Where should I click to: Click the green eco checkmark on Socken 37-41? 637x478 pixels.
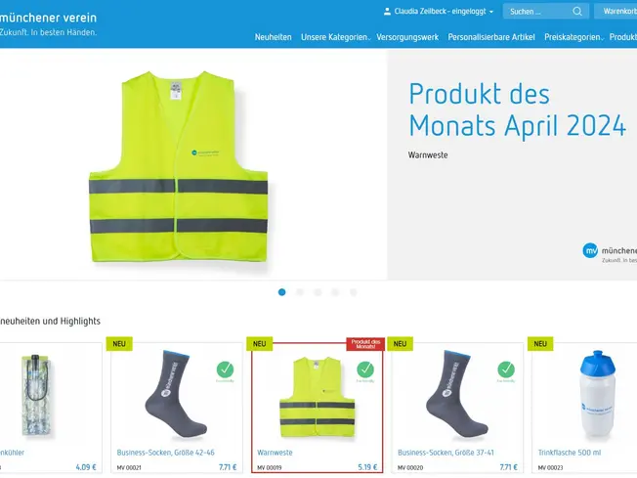pos(506,369)
